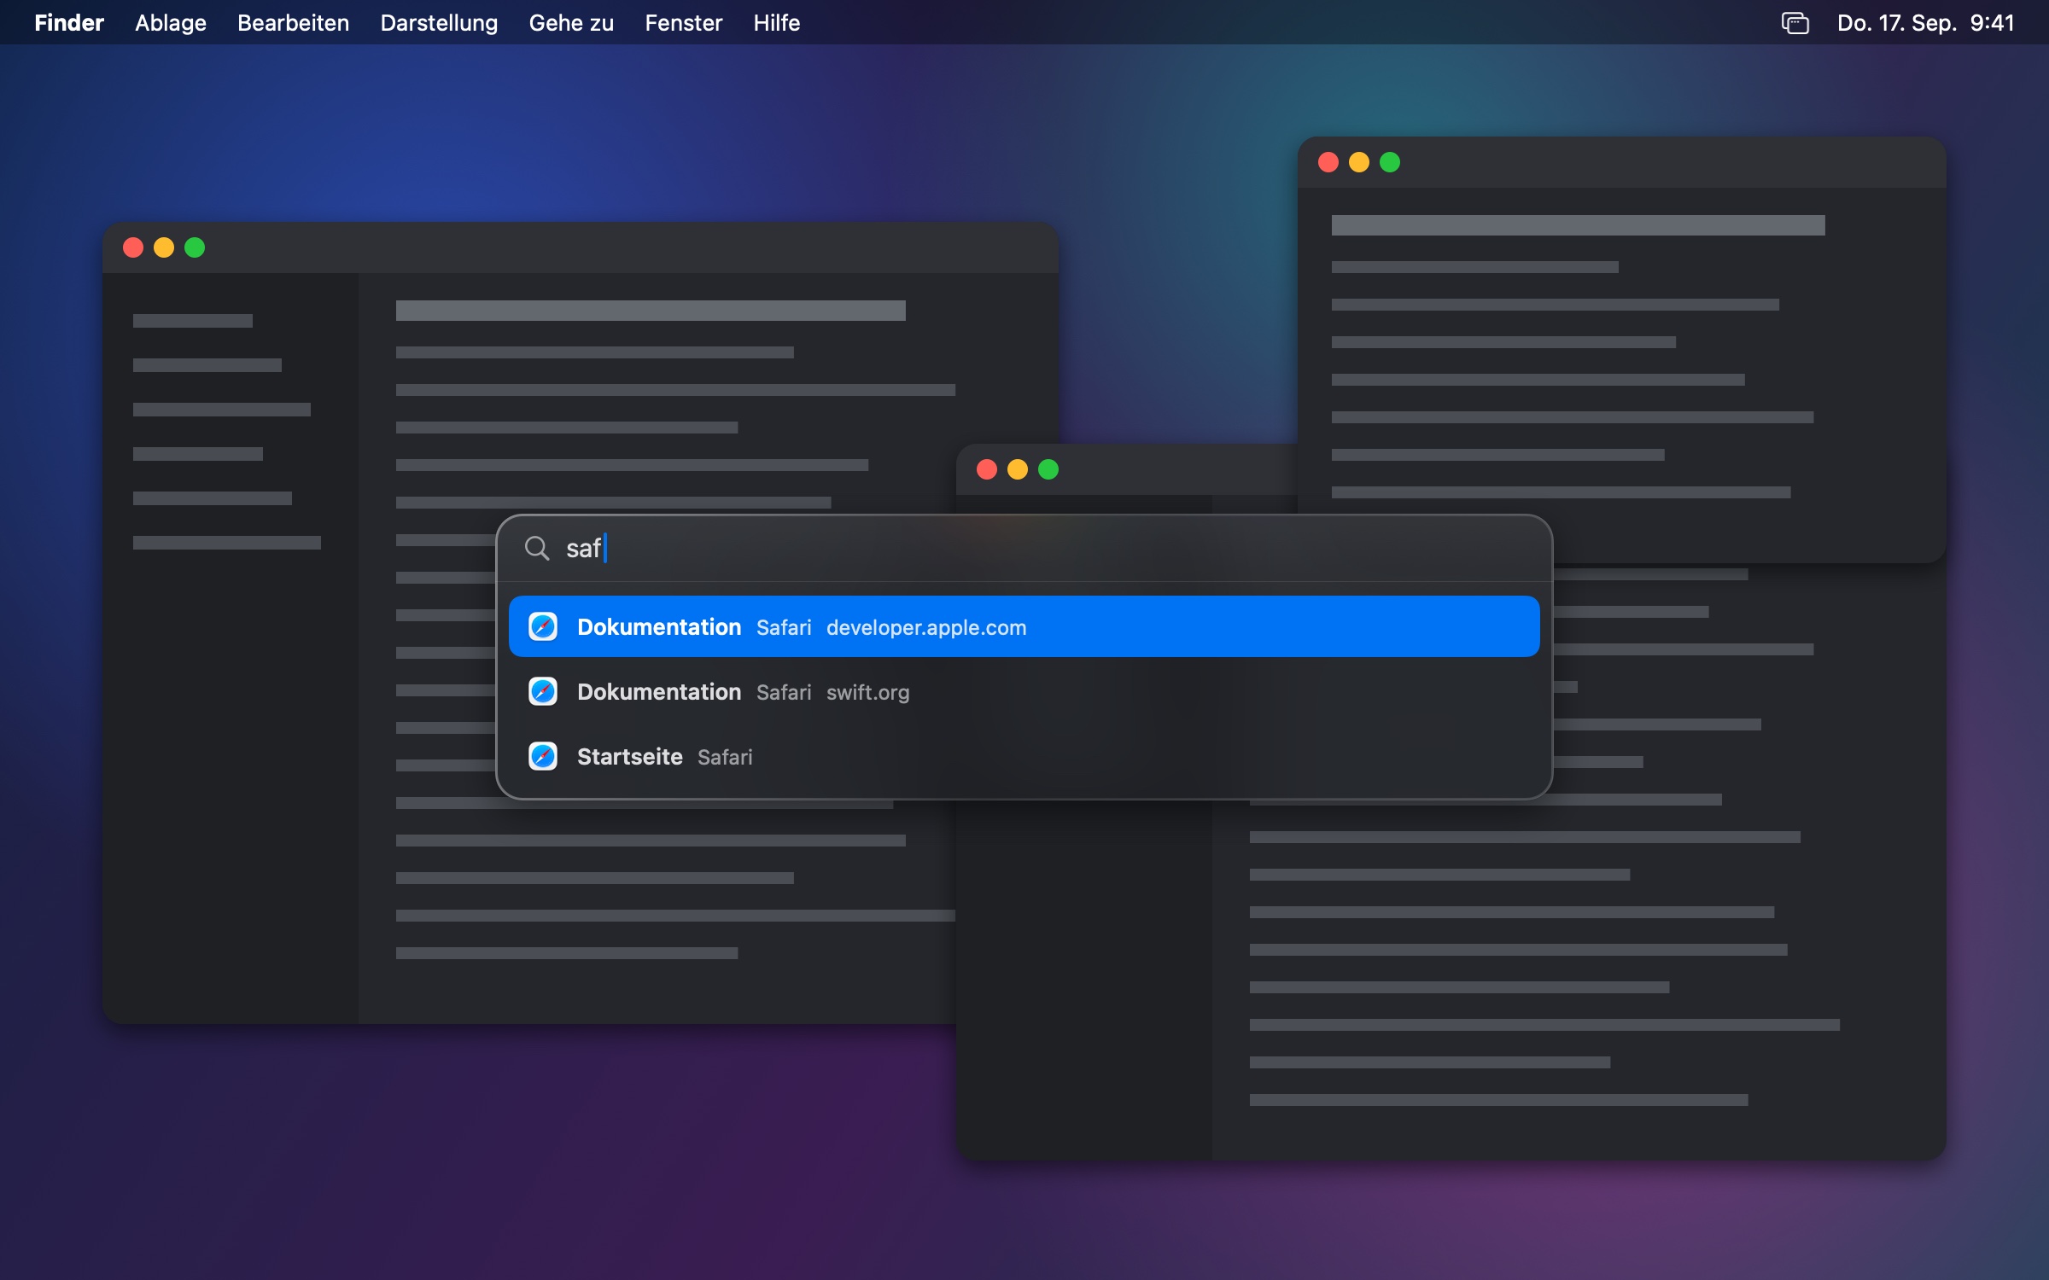Open the Darstellung menu
2049x1280 pixels.
point(439,23)
